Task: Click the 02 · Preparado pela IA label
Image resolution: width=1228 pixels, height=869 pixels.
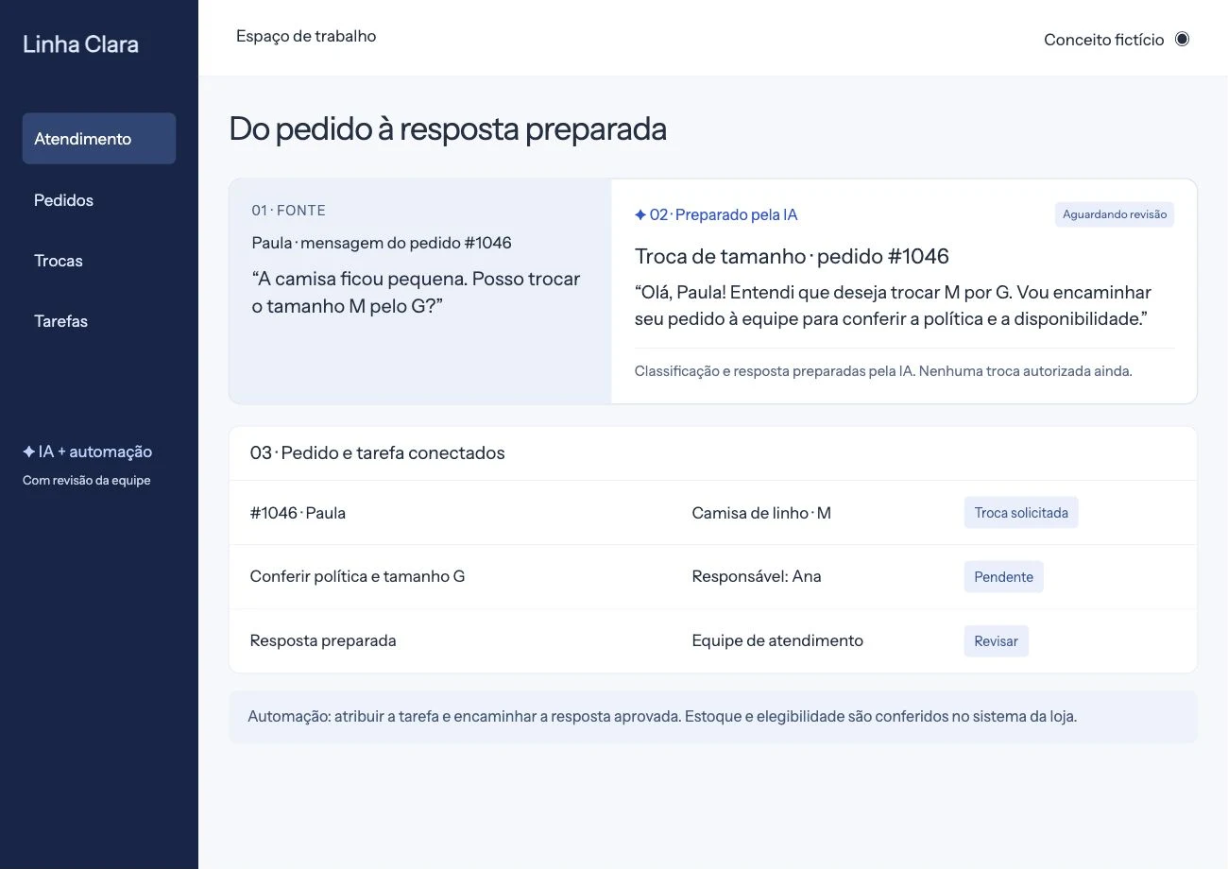Action: click(x=724, y=214)
